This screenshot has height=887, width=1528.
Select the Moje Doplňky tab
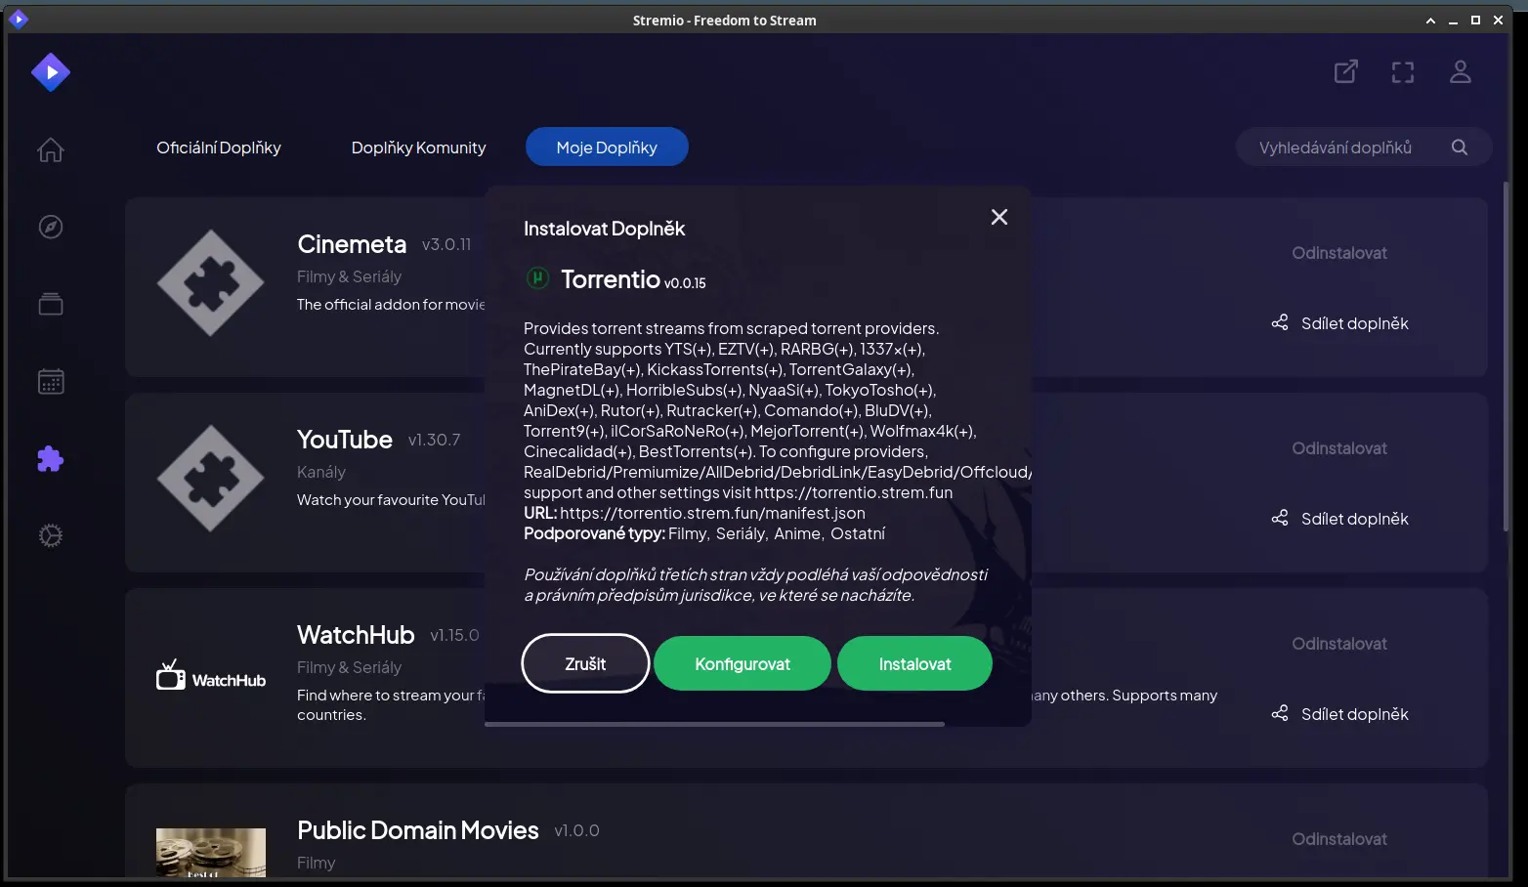pos(607,147)
